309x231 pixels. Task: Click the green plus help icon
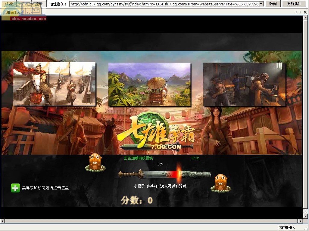[x=15, y=188]
